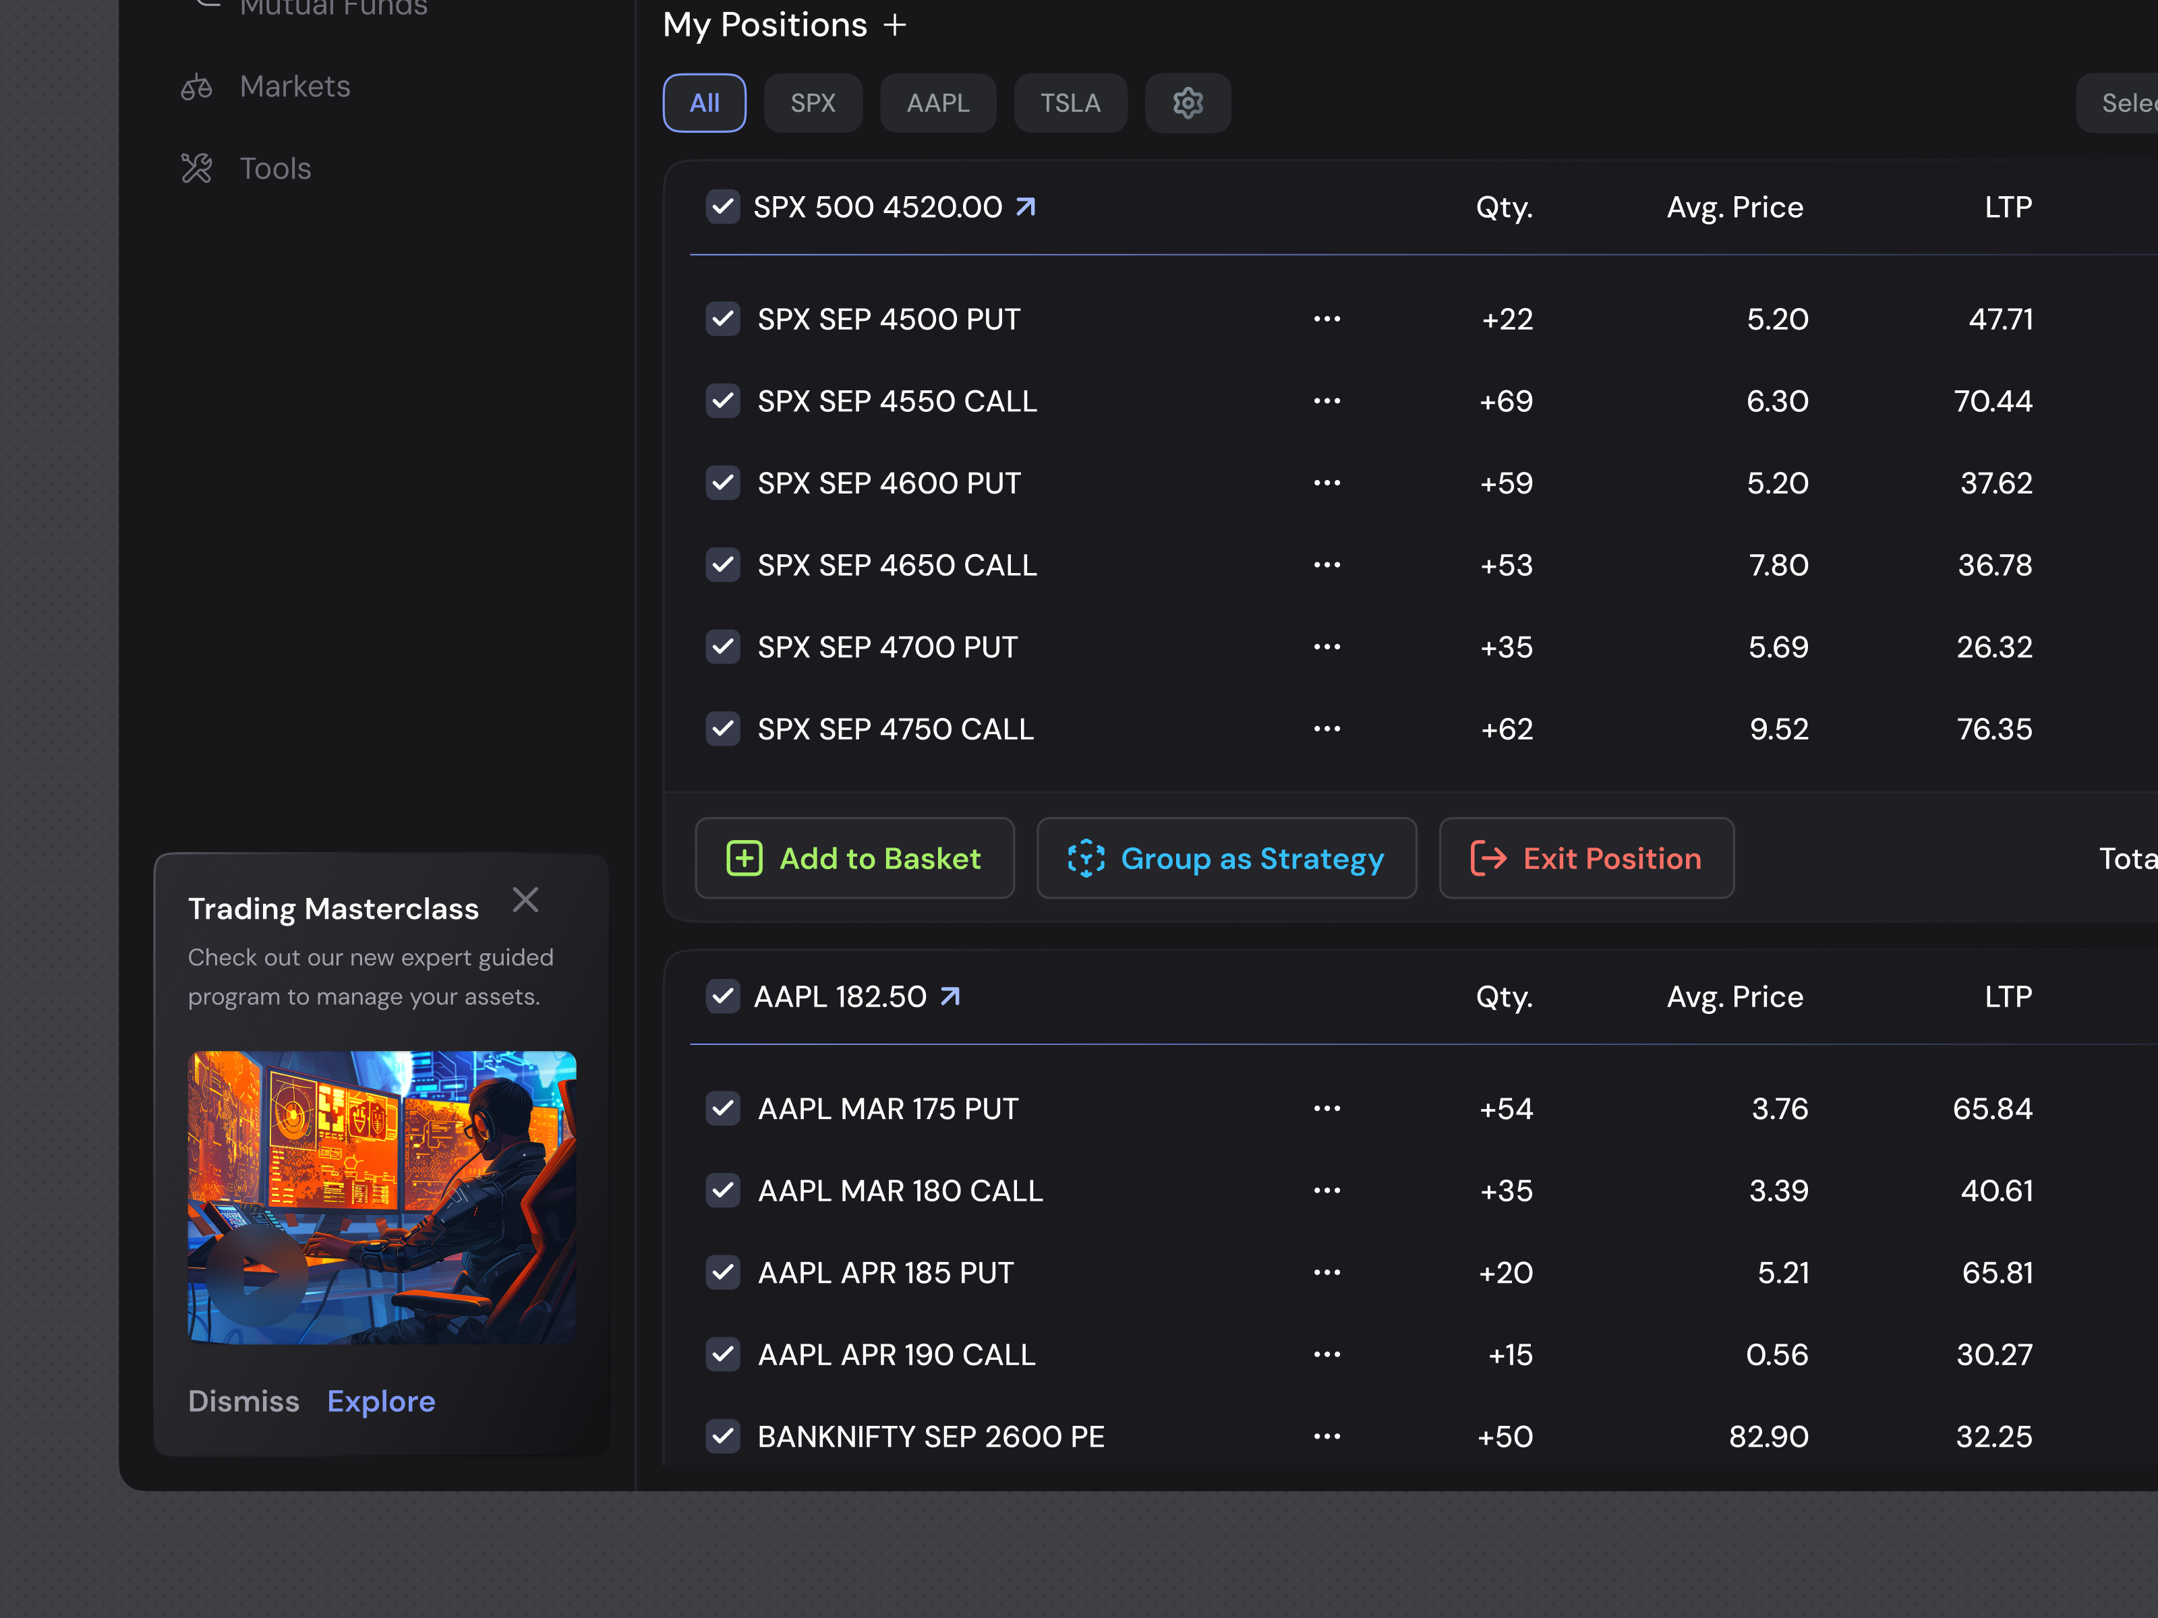The image size is (2158, 1618).
Task: Uncheck the SPX SEP 4550 CALL position
Action: pyautogui.click(x=723, y=401)
